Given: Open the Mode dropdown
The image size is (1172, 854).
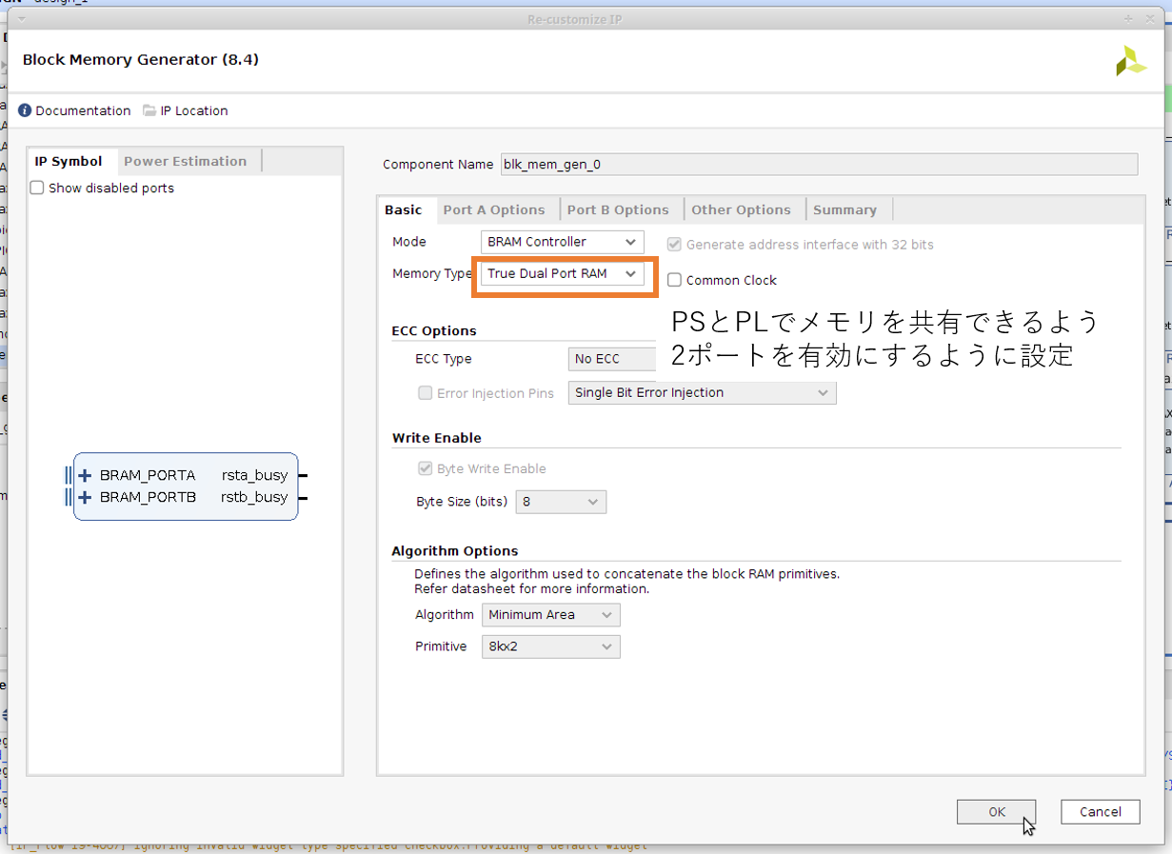Looking at the screenshot, I should [x=562, y=242].
